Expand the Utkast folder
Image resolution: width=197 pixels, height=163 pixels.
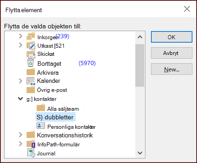coord(21,45)
